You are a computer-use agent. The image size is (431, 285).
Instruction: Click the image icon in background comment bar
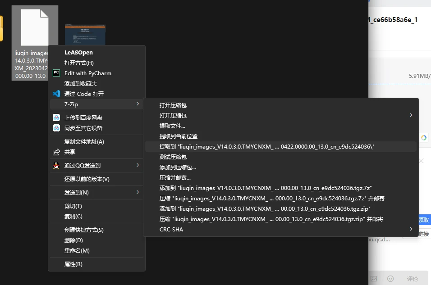click(374, 279)
